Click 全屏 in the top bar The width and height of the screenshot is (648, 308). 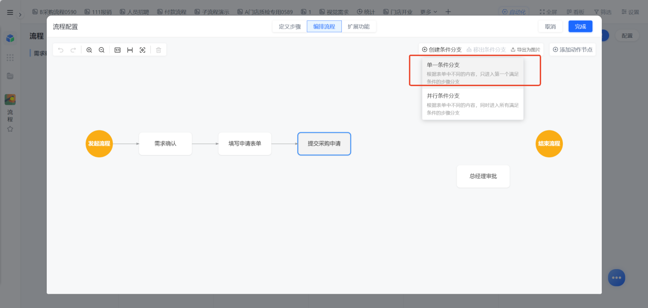pyautogui.click(x=548, y=12)
